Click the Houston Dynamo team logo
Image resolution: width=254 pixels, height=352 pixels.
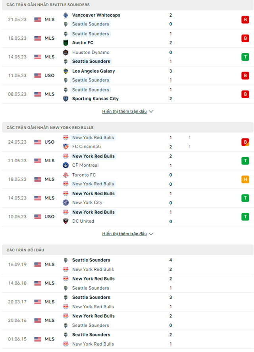pyautogui.click(x=65, y=53)
